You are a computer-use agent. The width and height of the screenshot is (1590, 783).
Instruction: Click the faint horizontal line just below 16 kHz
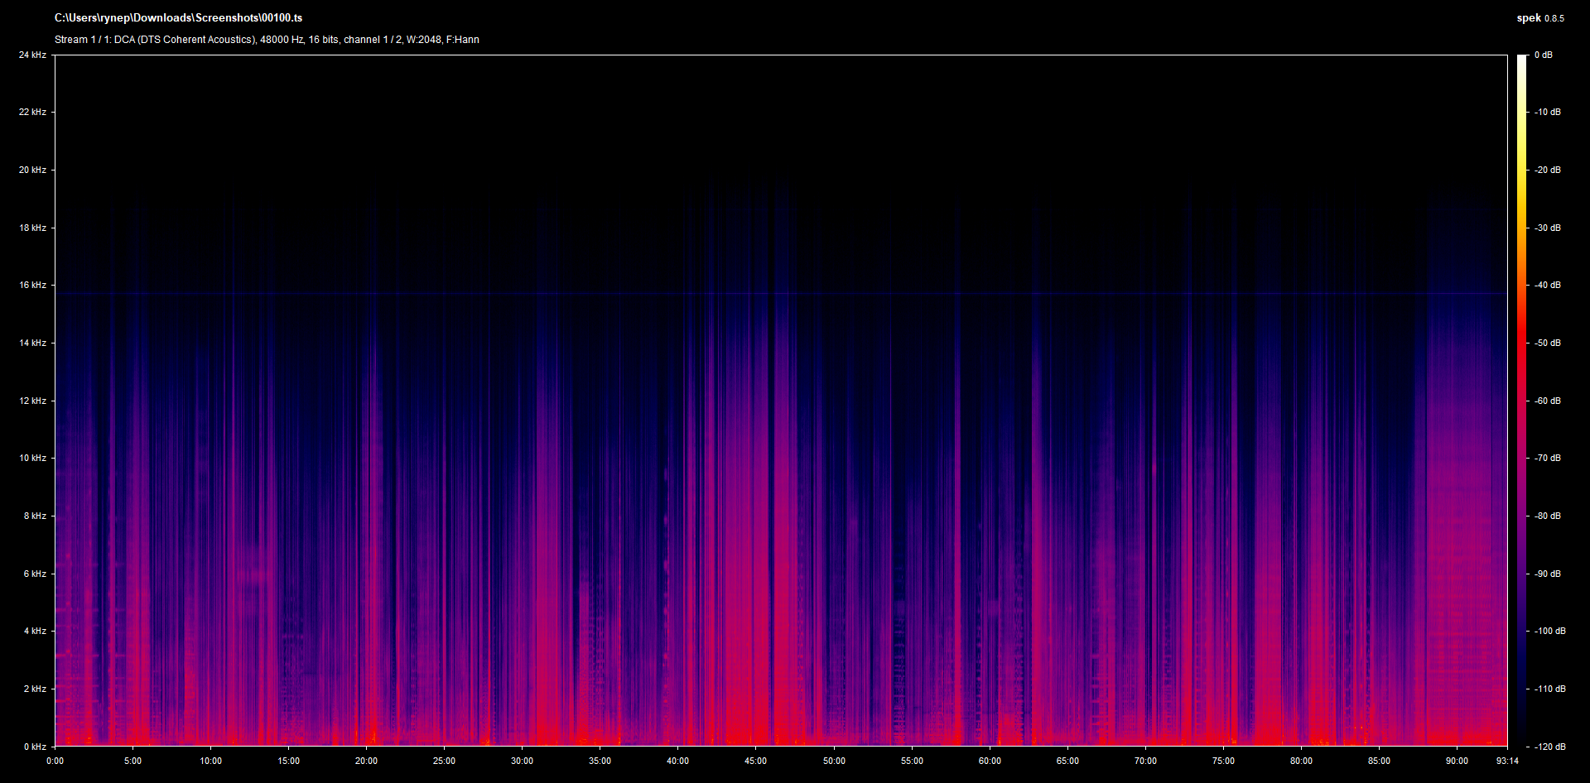click(778, 294)
